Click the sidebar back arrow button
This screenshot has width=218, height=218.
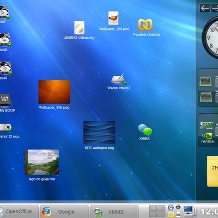pyautogui.click(x=204, y=8)
